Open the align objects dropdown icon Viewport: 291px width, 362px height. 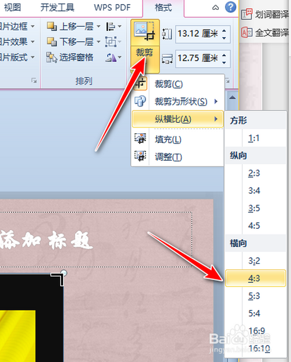[x=113, y=26]
